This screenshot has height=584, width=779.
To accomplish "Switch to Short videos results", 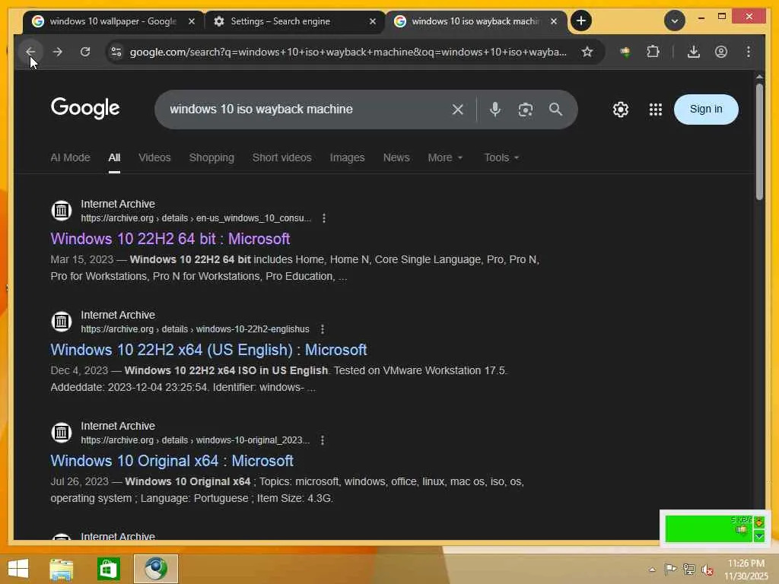I will pyautogui.click(x=281, y=157).
